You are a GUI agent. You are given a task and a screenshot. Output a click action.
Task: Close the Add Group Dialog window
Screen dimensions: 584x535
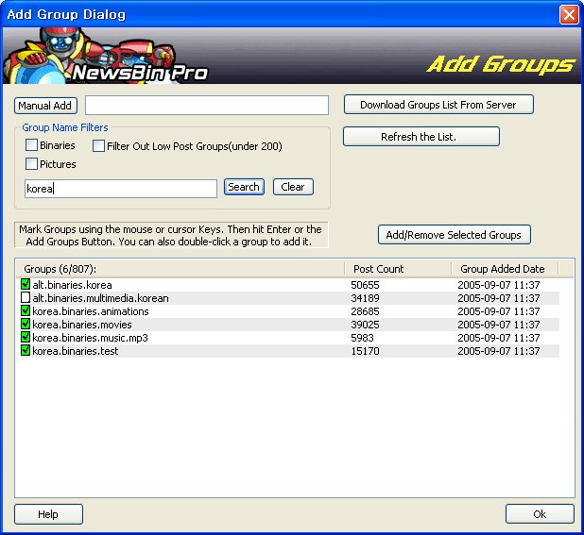(x=568, y=14)
